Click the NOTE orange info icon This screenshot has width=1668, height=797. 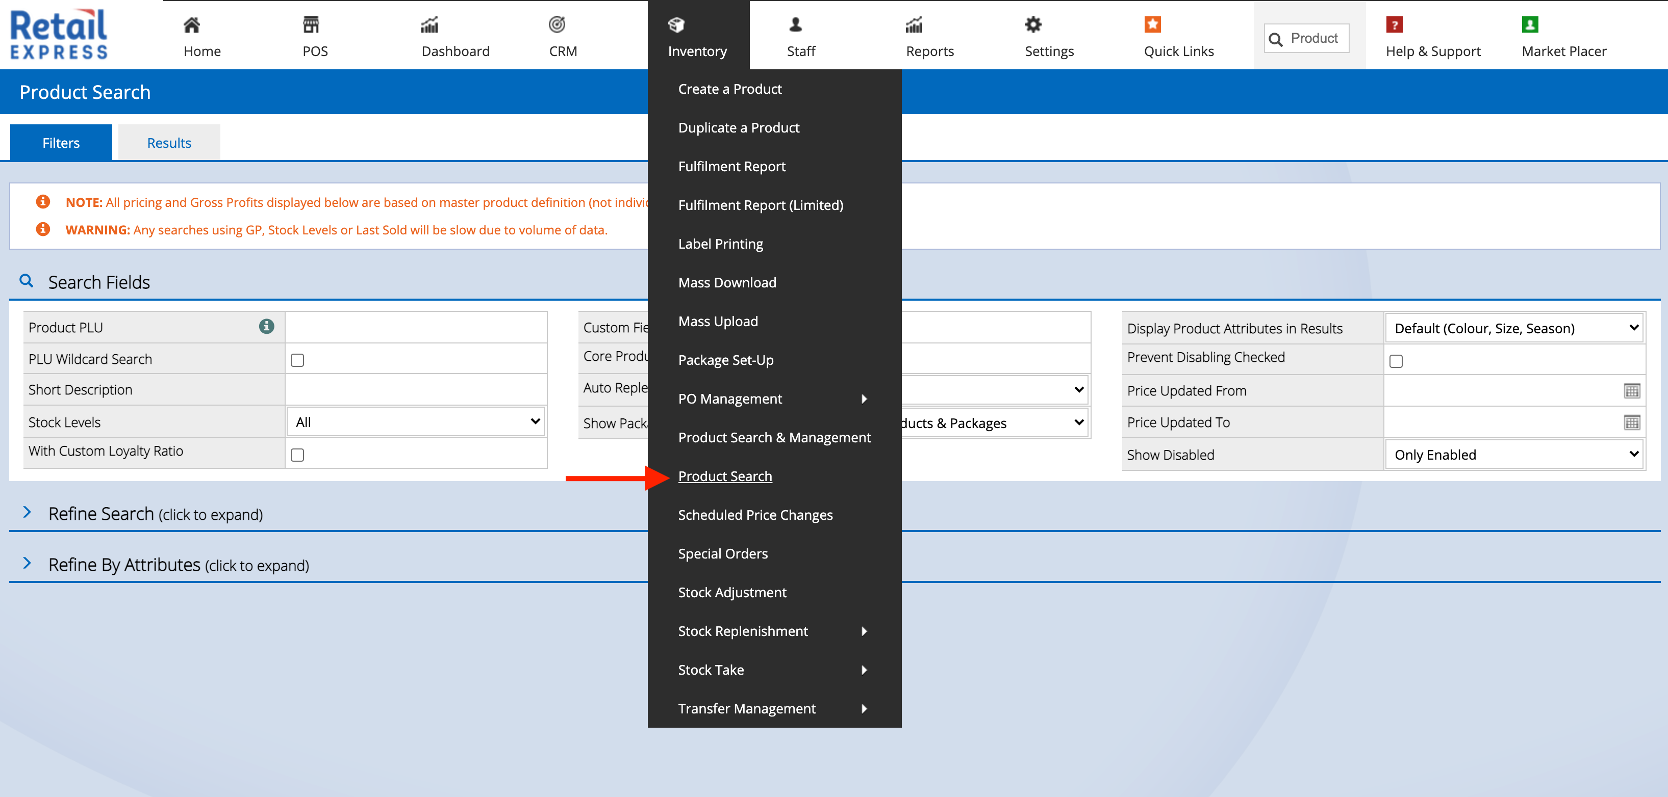[43, 202]
